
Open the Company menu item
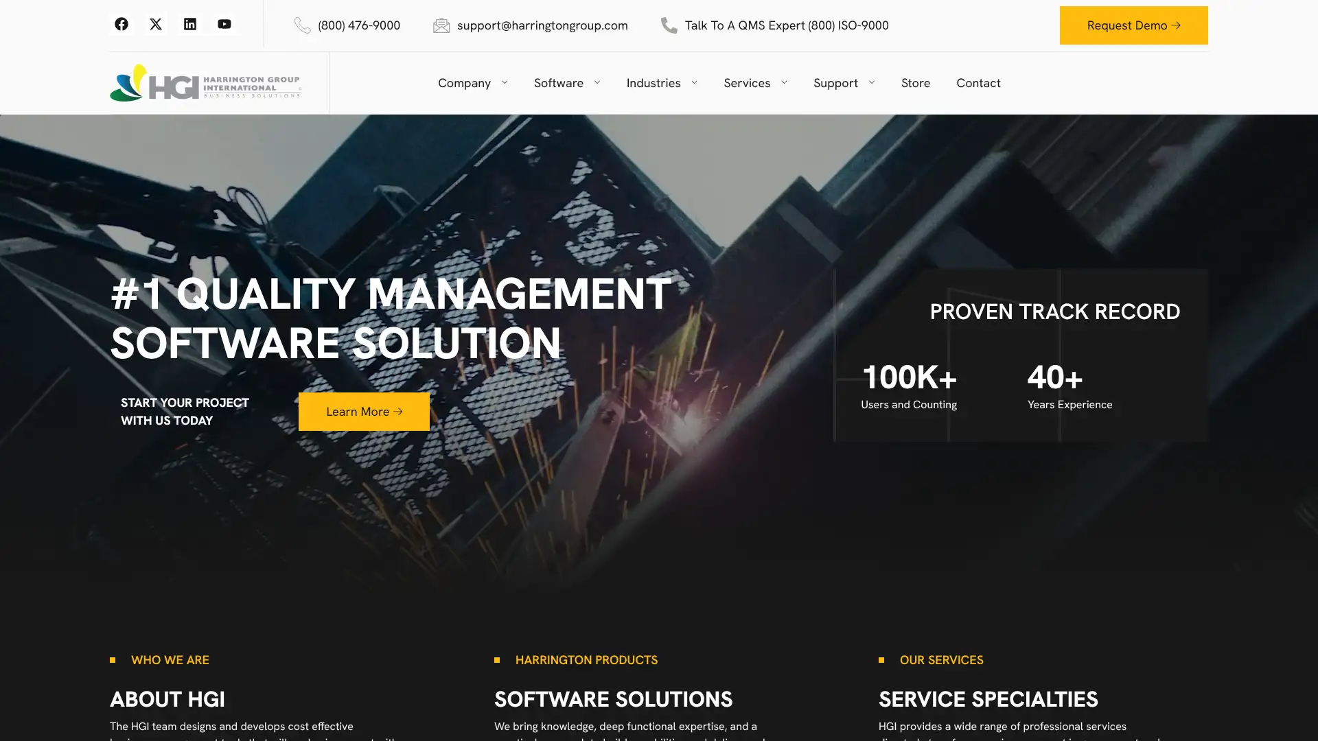[x=464, y=83]
